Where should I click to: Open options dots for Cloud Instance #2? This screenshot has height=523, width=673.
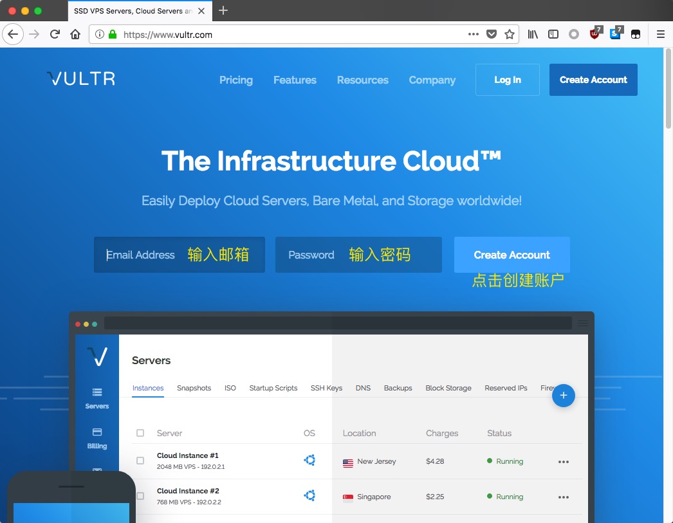tap(564, 497)
